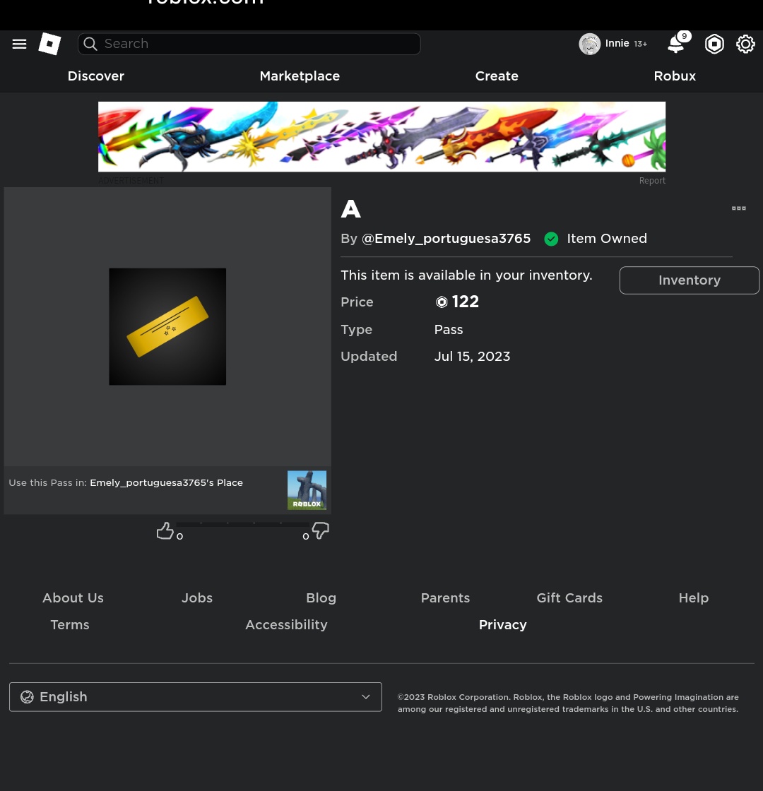
Task: Open the Privacy footer link
Action: point(502,624)
